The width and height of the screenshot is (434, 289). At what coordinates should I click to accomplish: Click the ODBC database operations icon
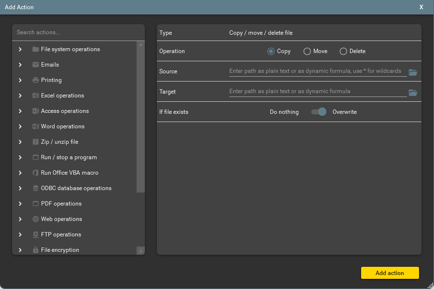click(35, 188)
